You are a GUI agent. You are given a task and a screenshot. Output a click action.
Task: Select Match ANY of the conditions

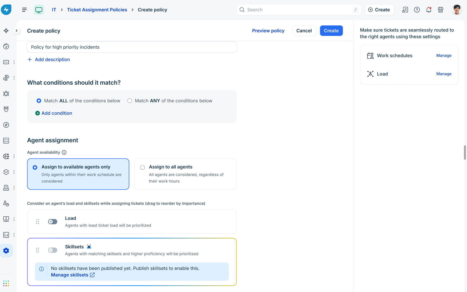(129, 101)
